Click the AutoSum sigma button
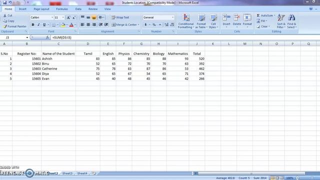 (264, 15)
